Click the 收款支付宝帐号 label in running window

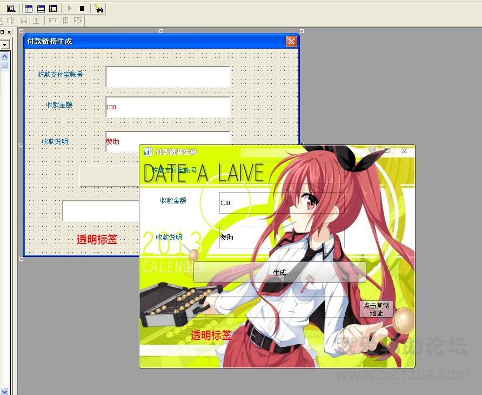pyautogui.click(x=175, y=170)
